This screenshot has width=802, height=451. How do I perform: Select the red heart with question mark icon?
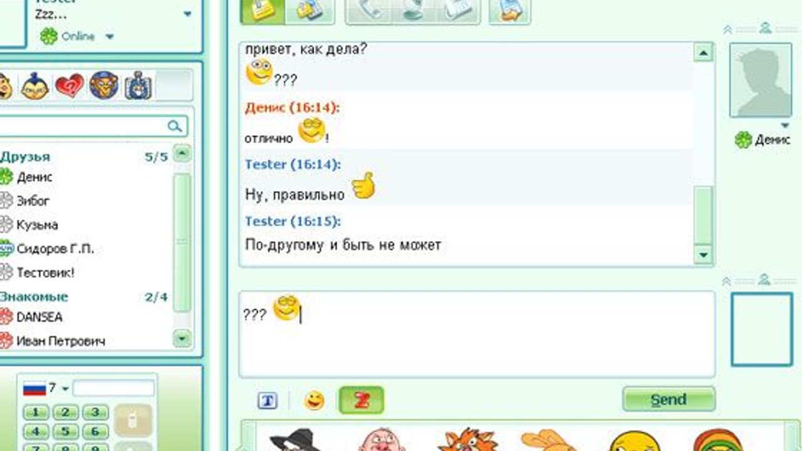pos(70,86)
